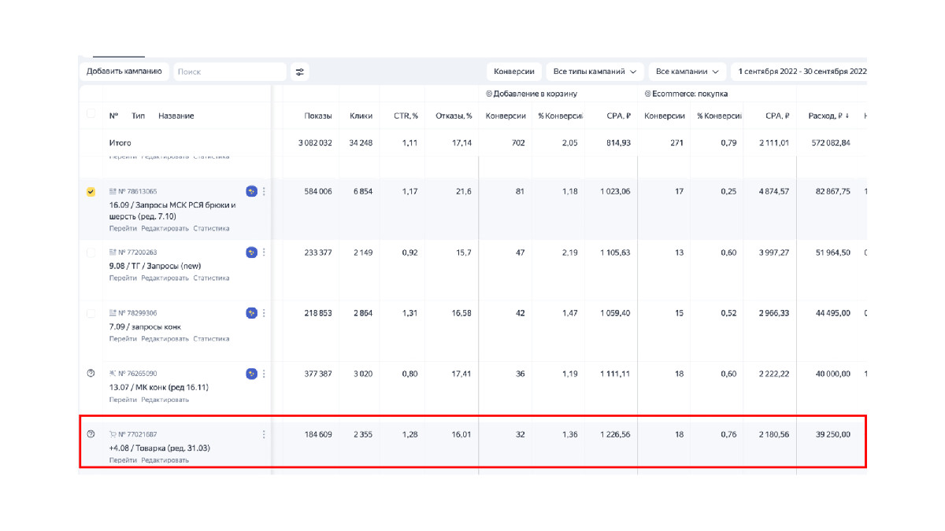Focus the 'Поиск' search field
This screenshot has width=945, height=531.
pos(229,72)
